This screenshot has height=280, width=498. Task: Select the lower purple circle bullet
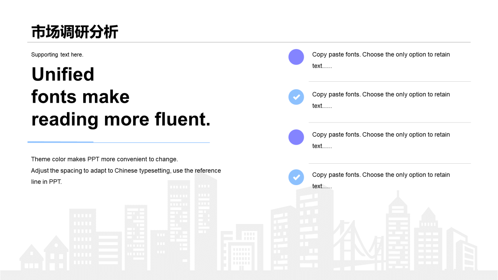[x=296, y=137]
